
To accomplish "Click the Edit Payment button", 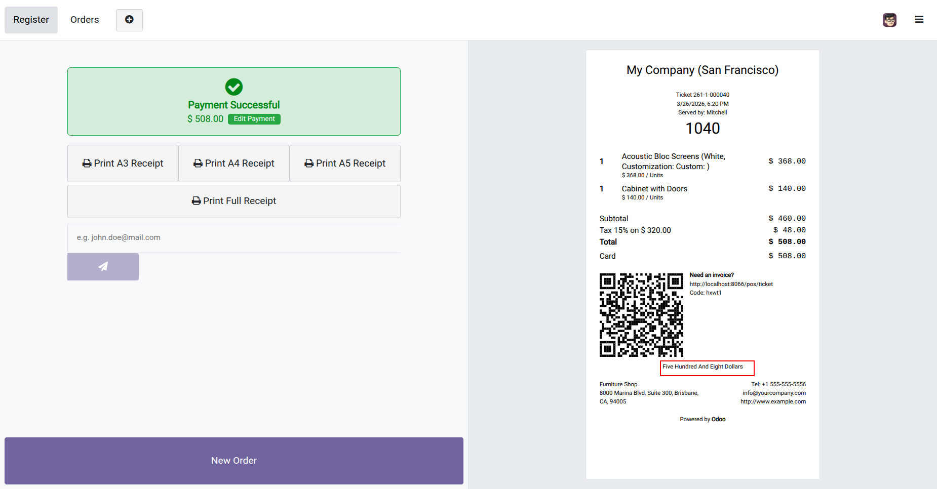I will 254,119.
